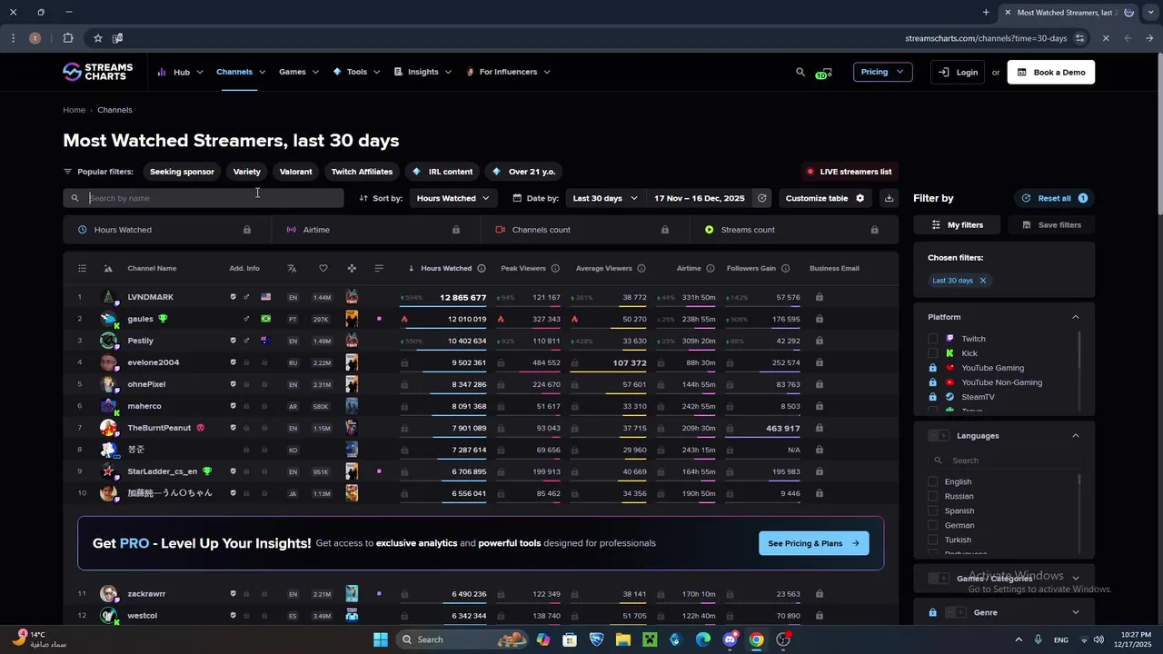Check the Russian language checkbox

(x=932, y=496)
